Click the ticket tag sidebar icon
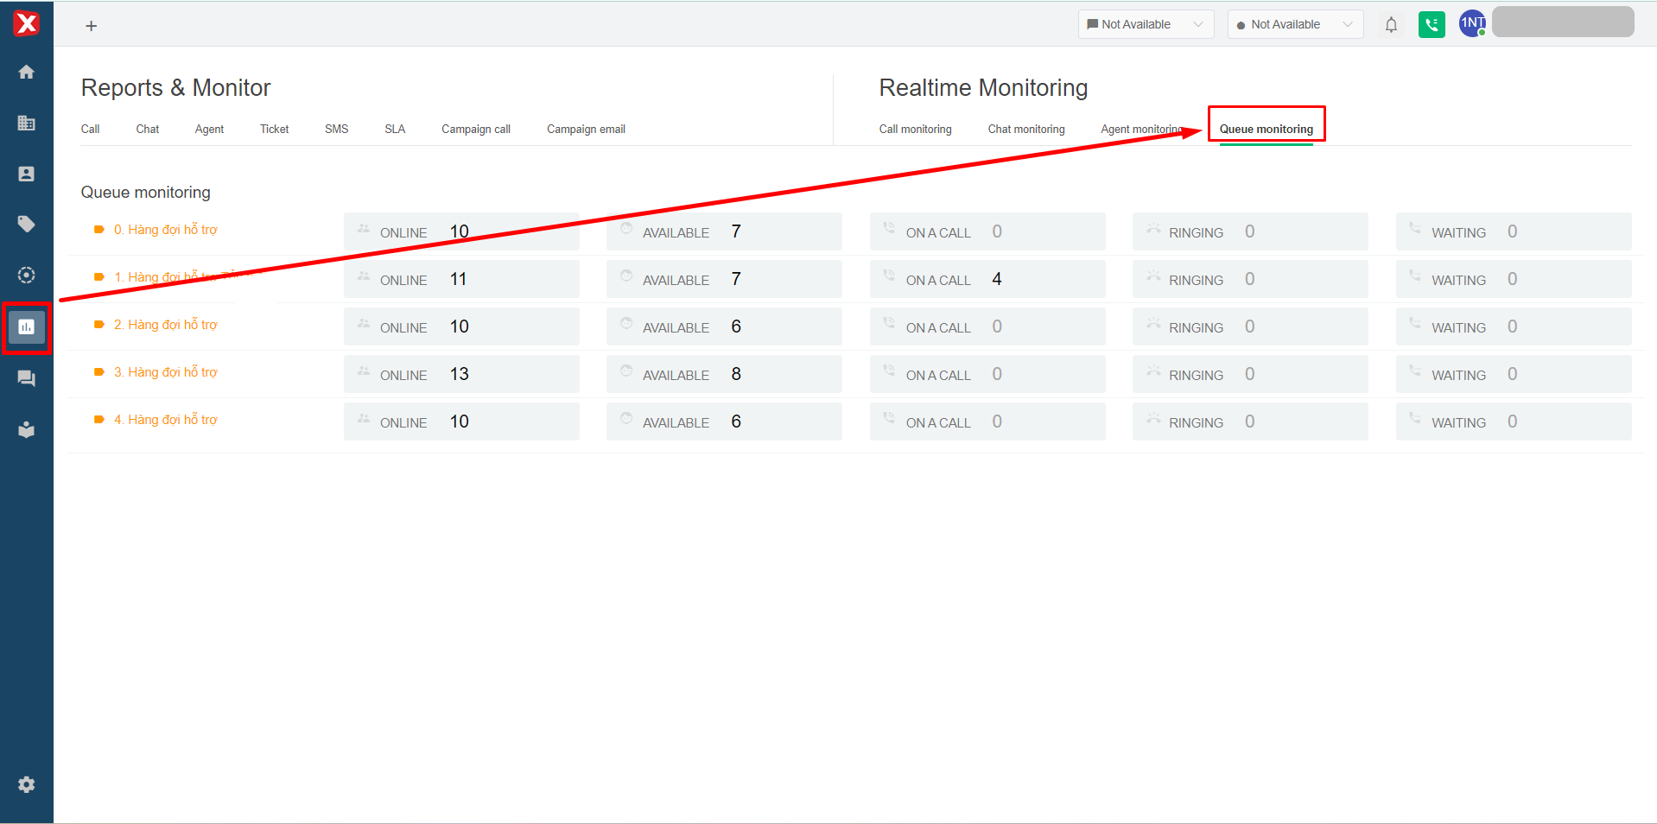Image resolution: width=1657 pixels, height=824 pixels. click(27, 225)
